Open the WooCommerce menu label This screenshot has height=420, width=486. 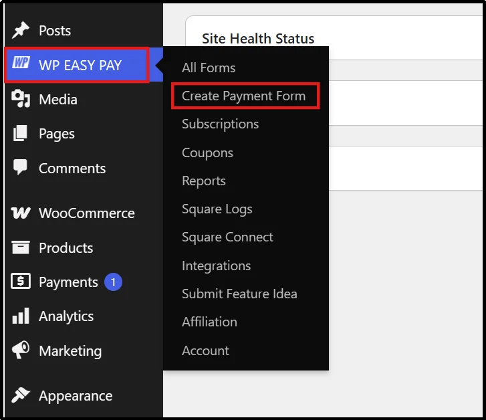click(x=87, y=213)
